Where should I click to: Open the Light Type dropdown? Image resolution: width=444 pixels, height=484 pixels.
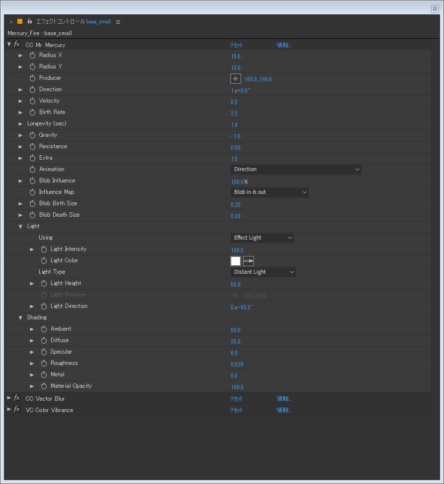coord(263,272)
